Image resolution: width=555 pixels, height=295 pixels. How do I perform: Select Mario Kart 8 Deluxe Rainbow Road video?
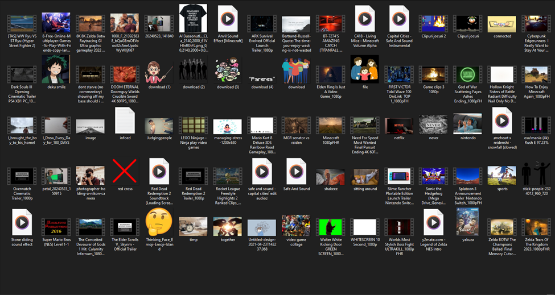pyautogui.click(x=262, y=126)
